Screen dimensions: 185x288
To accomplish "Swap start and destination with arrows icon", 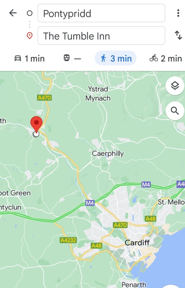I will [x=178, y=35].
